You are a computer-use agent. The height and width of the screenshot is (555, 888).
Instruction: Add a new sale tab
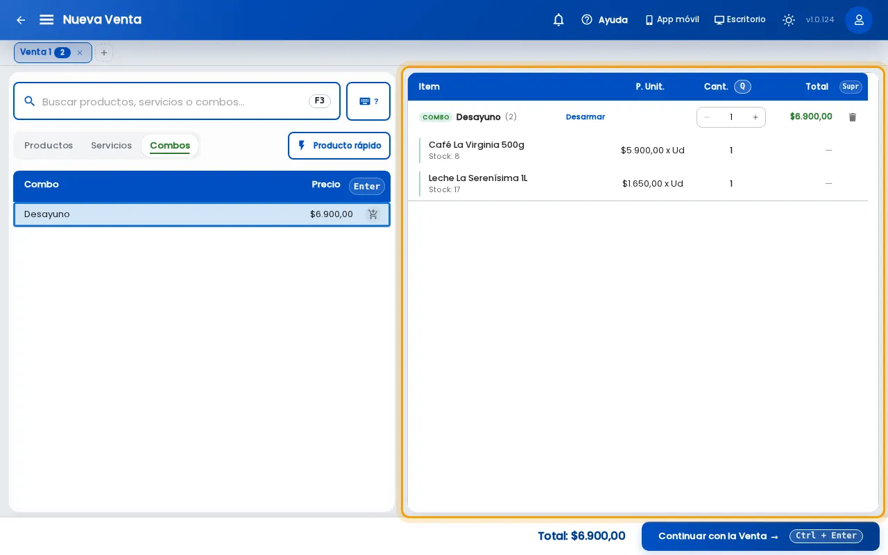click(x=104, y=53)
